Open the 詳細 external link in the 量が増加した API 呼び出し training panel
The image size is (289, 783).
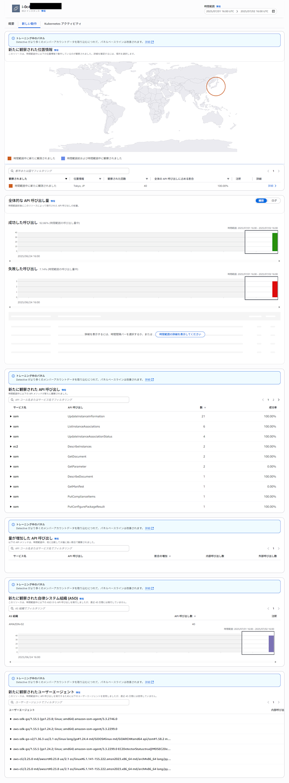coord(149,528)
